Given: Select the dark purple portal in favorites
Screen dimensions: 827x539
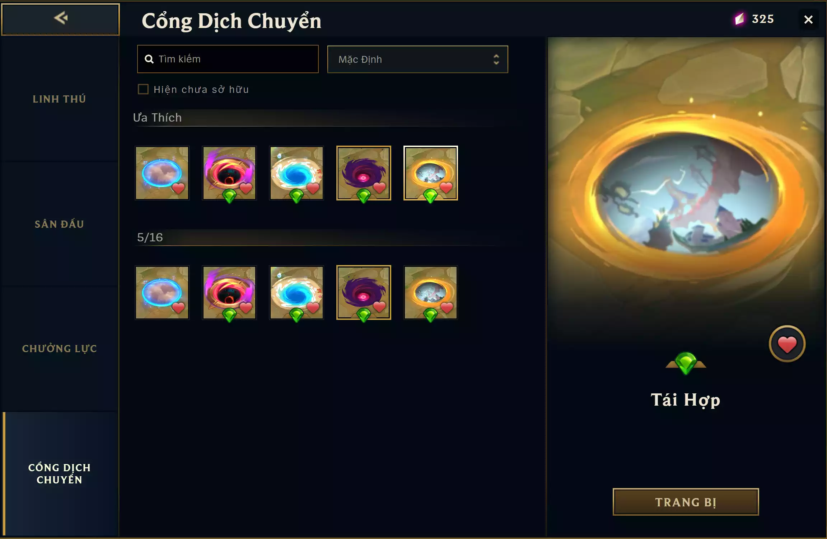Looking at the screenshot, I should 364,173.
